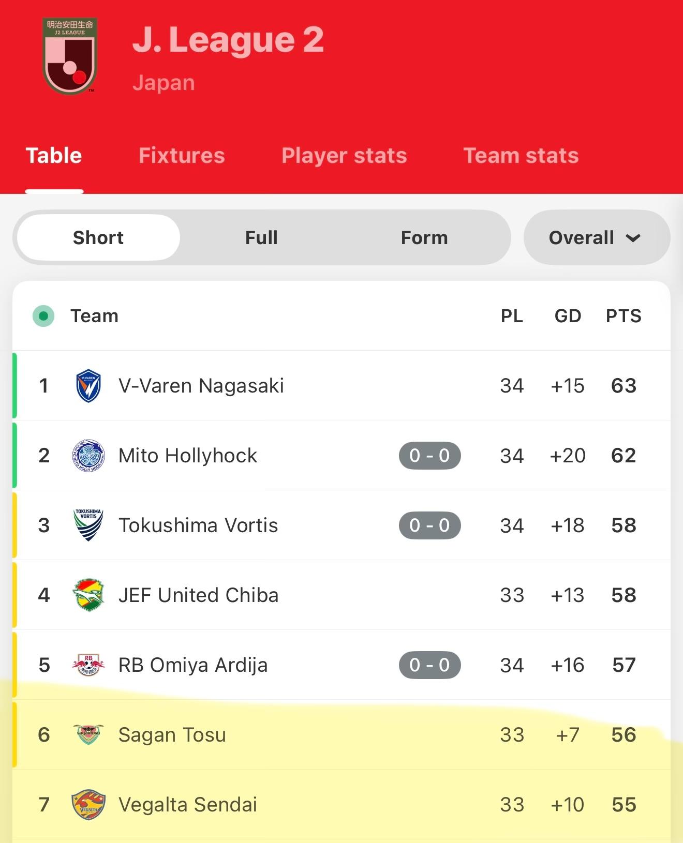Tap the J2 League logo badge

[x=70, y=56]
